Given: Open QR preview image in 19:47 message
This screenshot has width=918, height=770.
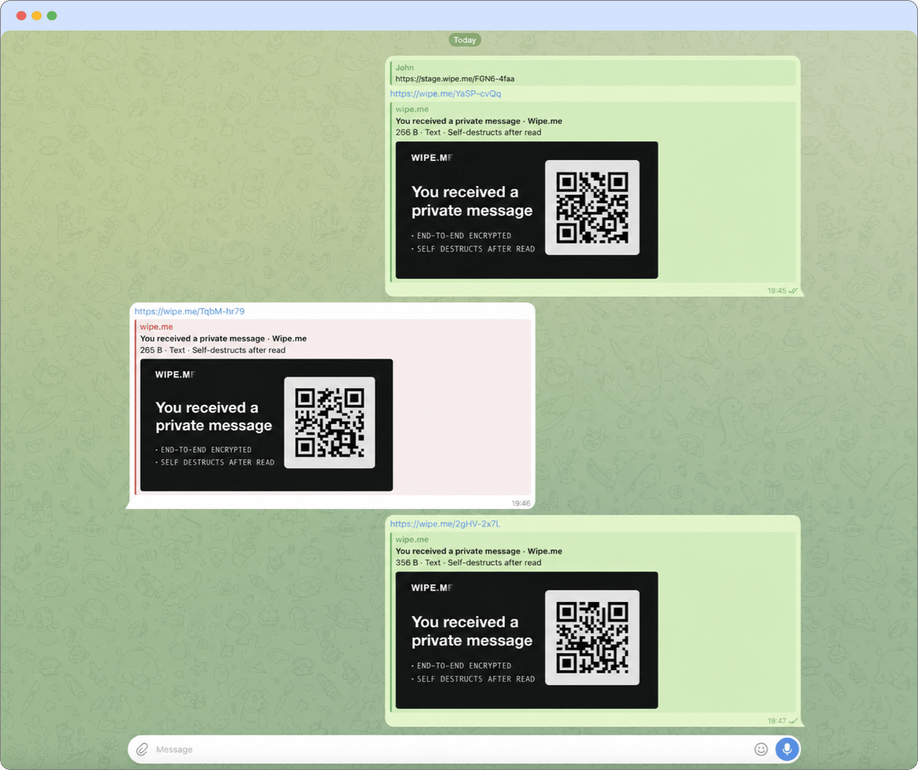Looking at the screenshot, I should tap(527, 640).
